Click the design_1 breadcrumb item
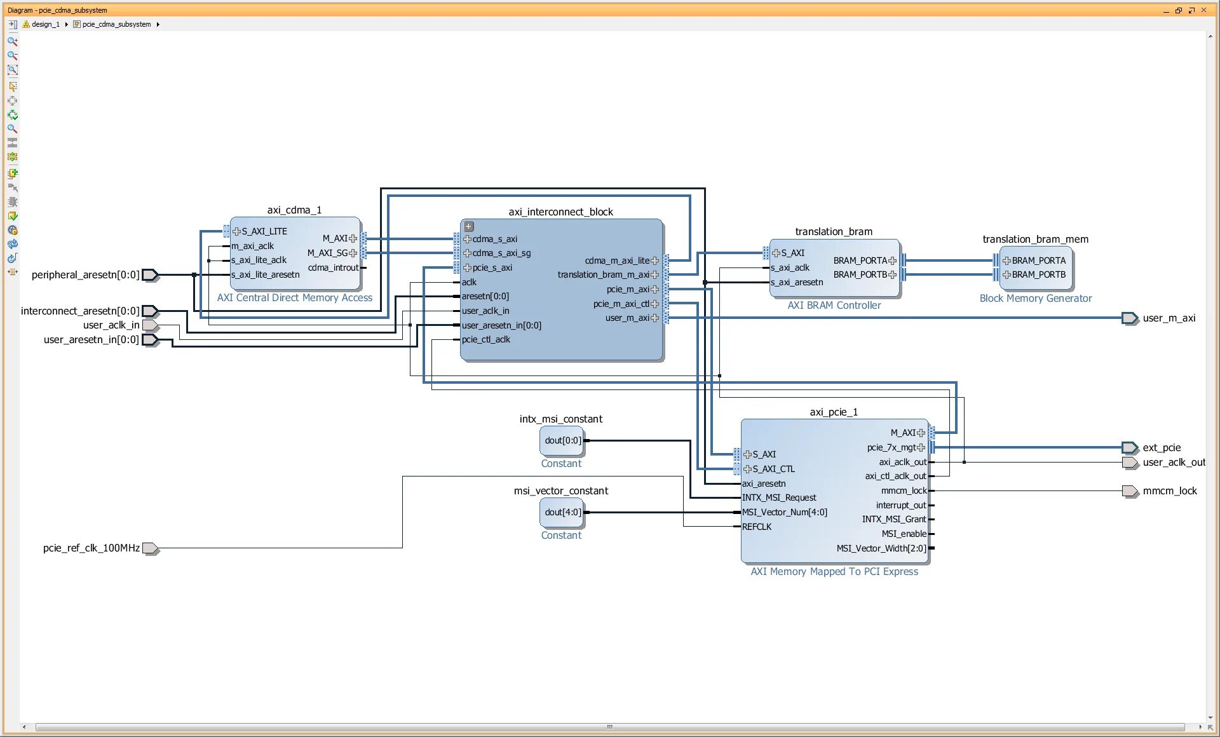1220x737 pixels. tap(45, 24)
